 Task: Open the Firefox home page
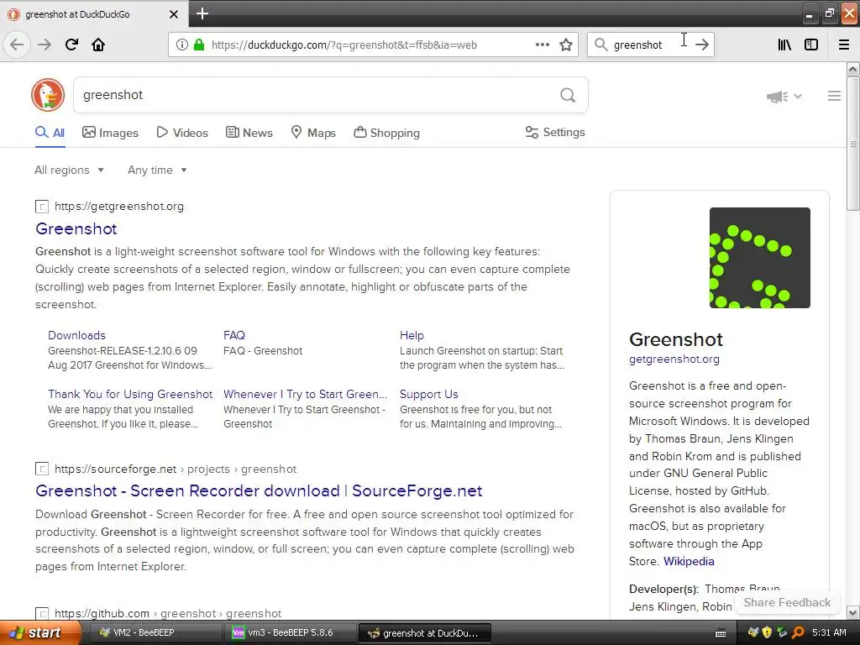98,45
